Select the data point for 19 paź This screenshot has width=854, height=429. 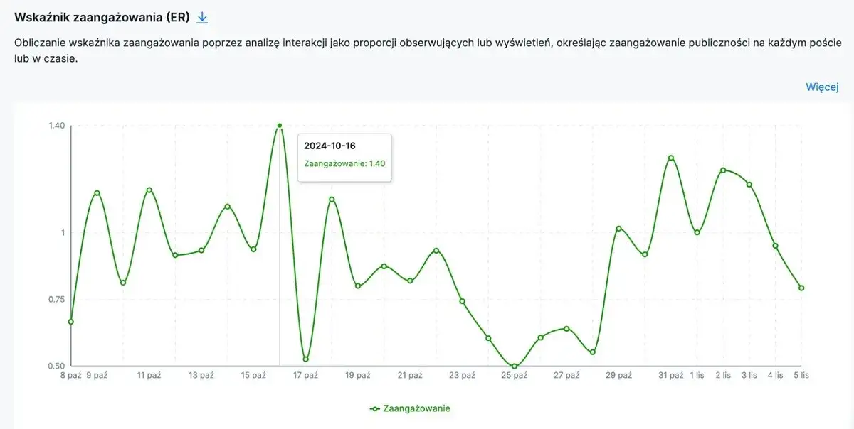click(x=358, y=286)
